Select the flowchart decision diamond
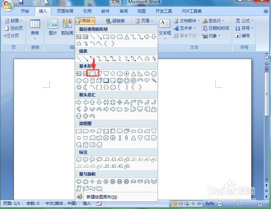 [x=92, y=131]
